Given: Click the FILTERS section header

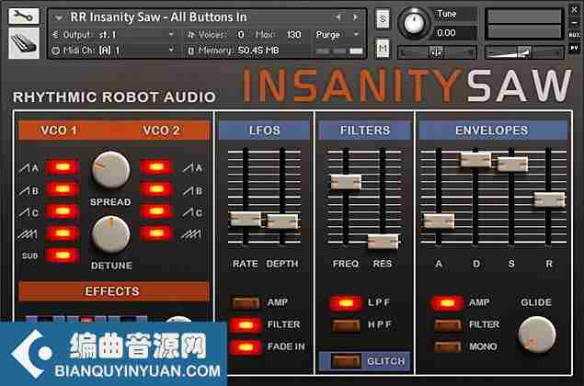Looking at the screenshot, I should point(365,131).
